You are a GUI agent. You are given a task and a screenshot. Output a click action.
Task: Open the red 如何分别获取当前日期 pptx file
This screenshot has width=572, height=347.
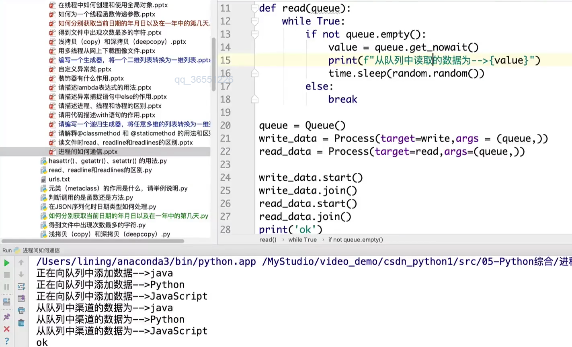[134, 23]
